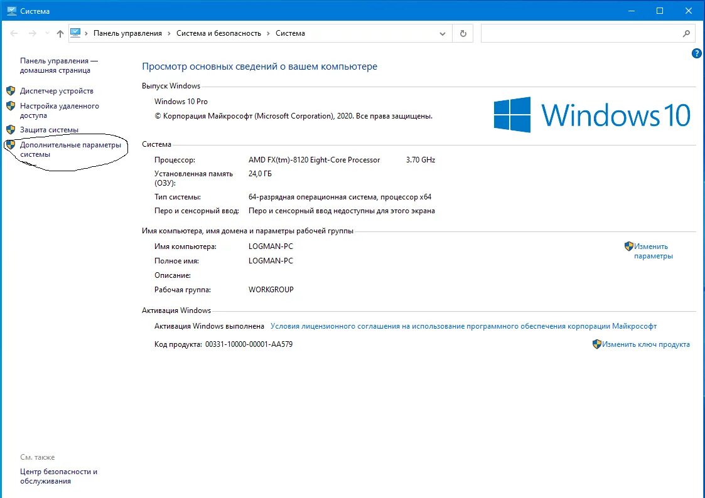Screen dimensions: 705x498
Task: Select 'Панель управления' breadcrumb
Action: tap(127, 33)
